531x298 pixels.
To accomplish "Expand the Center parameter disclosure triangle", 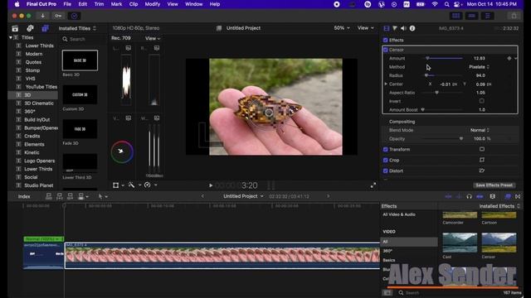I will tap(386, 84).
